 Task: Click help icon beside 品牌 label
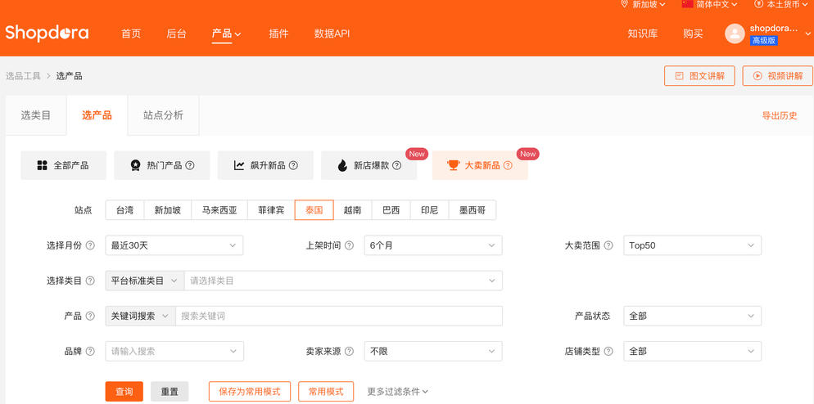(x=90, y=351)
